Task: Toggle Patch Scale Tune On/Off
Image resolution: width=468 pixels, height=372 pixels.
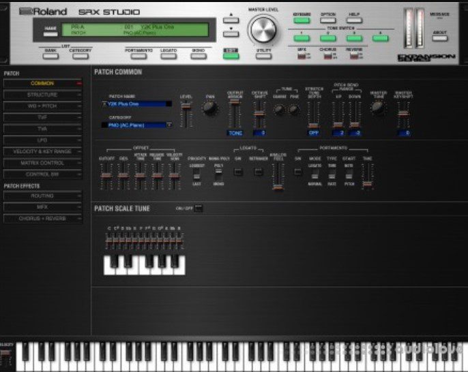Action: coord(199,208)
